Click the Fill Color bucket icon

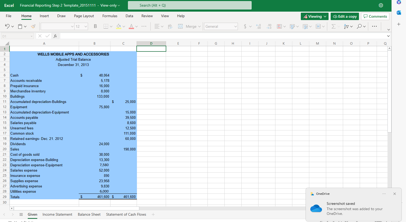119,26
